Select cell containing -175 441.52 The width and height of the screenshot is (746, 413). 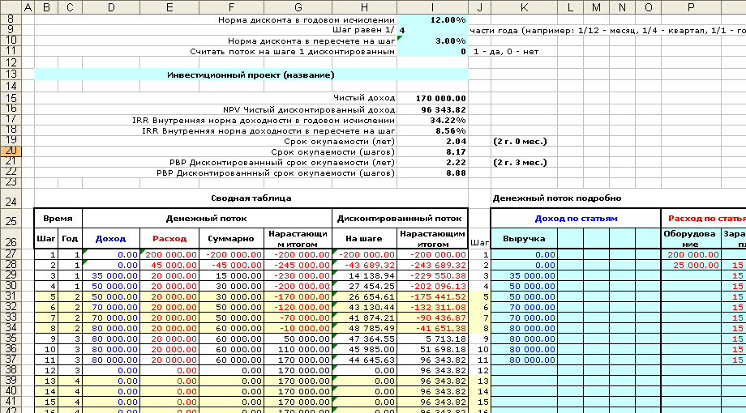click(432, 296)
